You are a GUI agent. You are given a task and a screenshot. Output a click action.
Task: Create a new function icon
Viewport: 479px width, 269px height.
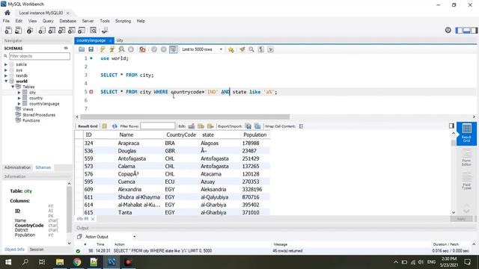[82, 30]
